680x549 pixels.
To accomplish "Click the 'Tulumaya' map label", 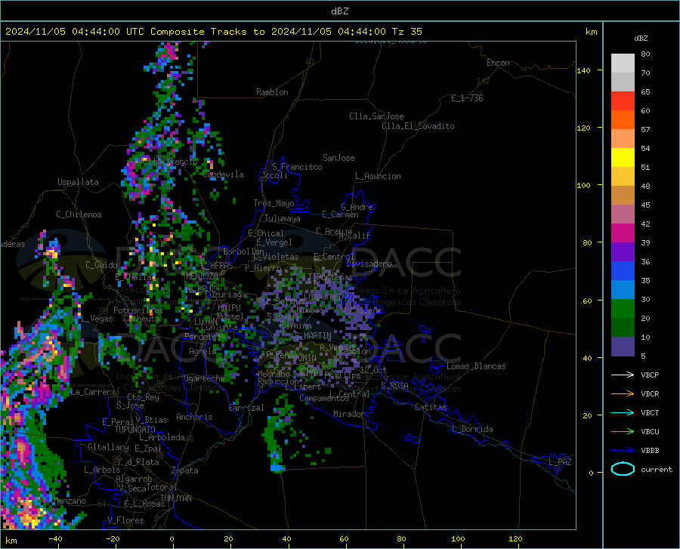I will pyautogui.click(x=283, y=218).
